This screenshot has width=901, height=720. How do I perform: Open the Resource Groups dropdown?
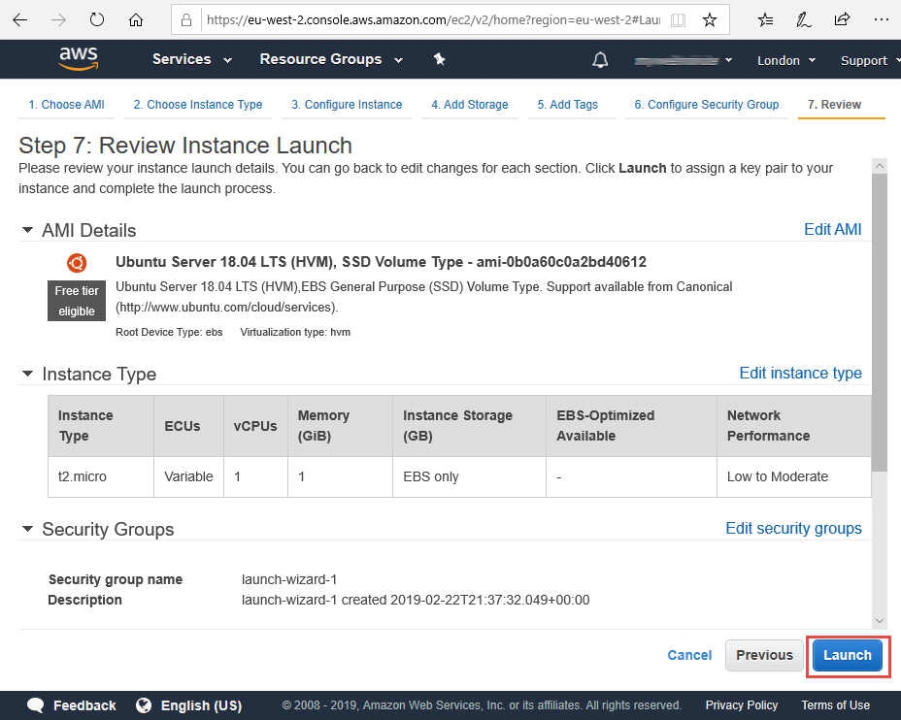331,60
